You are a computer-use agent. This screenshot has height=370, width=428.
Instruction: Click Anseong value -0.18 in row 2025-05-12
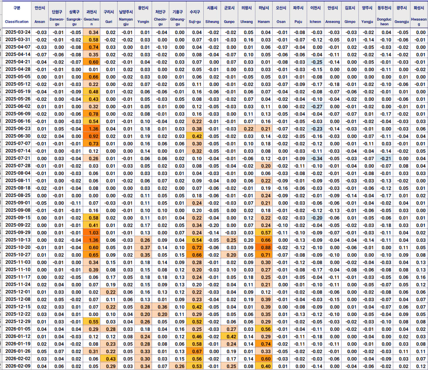[x=333, y=84]
